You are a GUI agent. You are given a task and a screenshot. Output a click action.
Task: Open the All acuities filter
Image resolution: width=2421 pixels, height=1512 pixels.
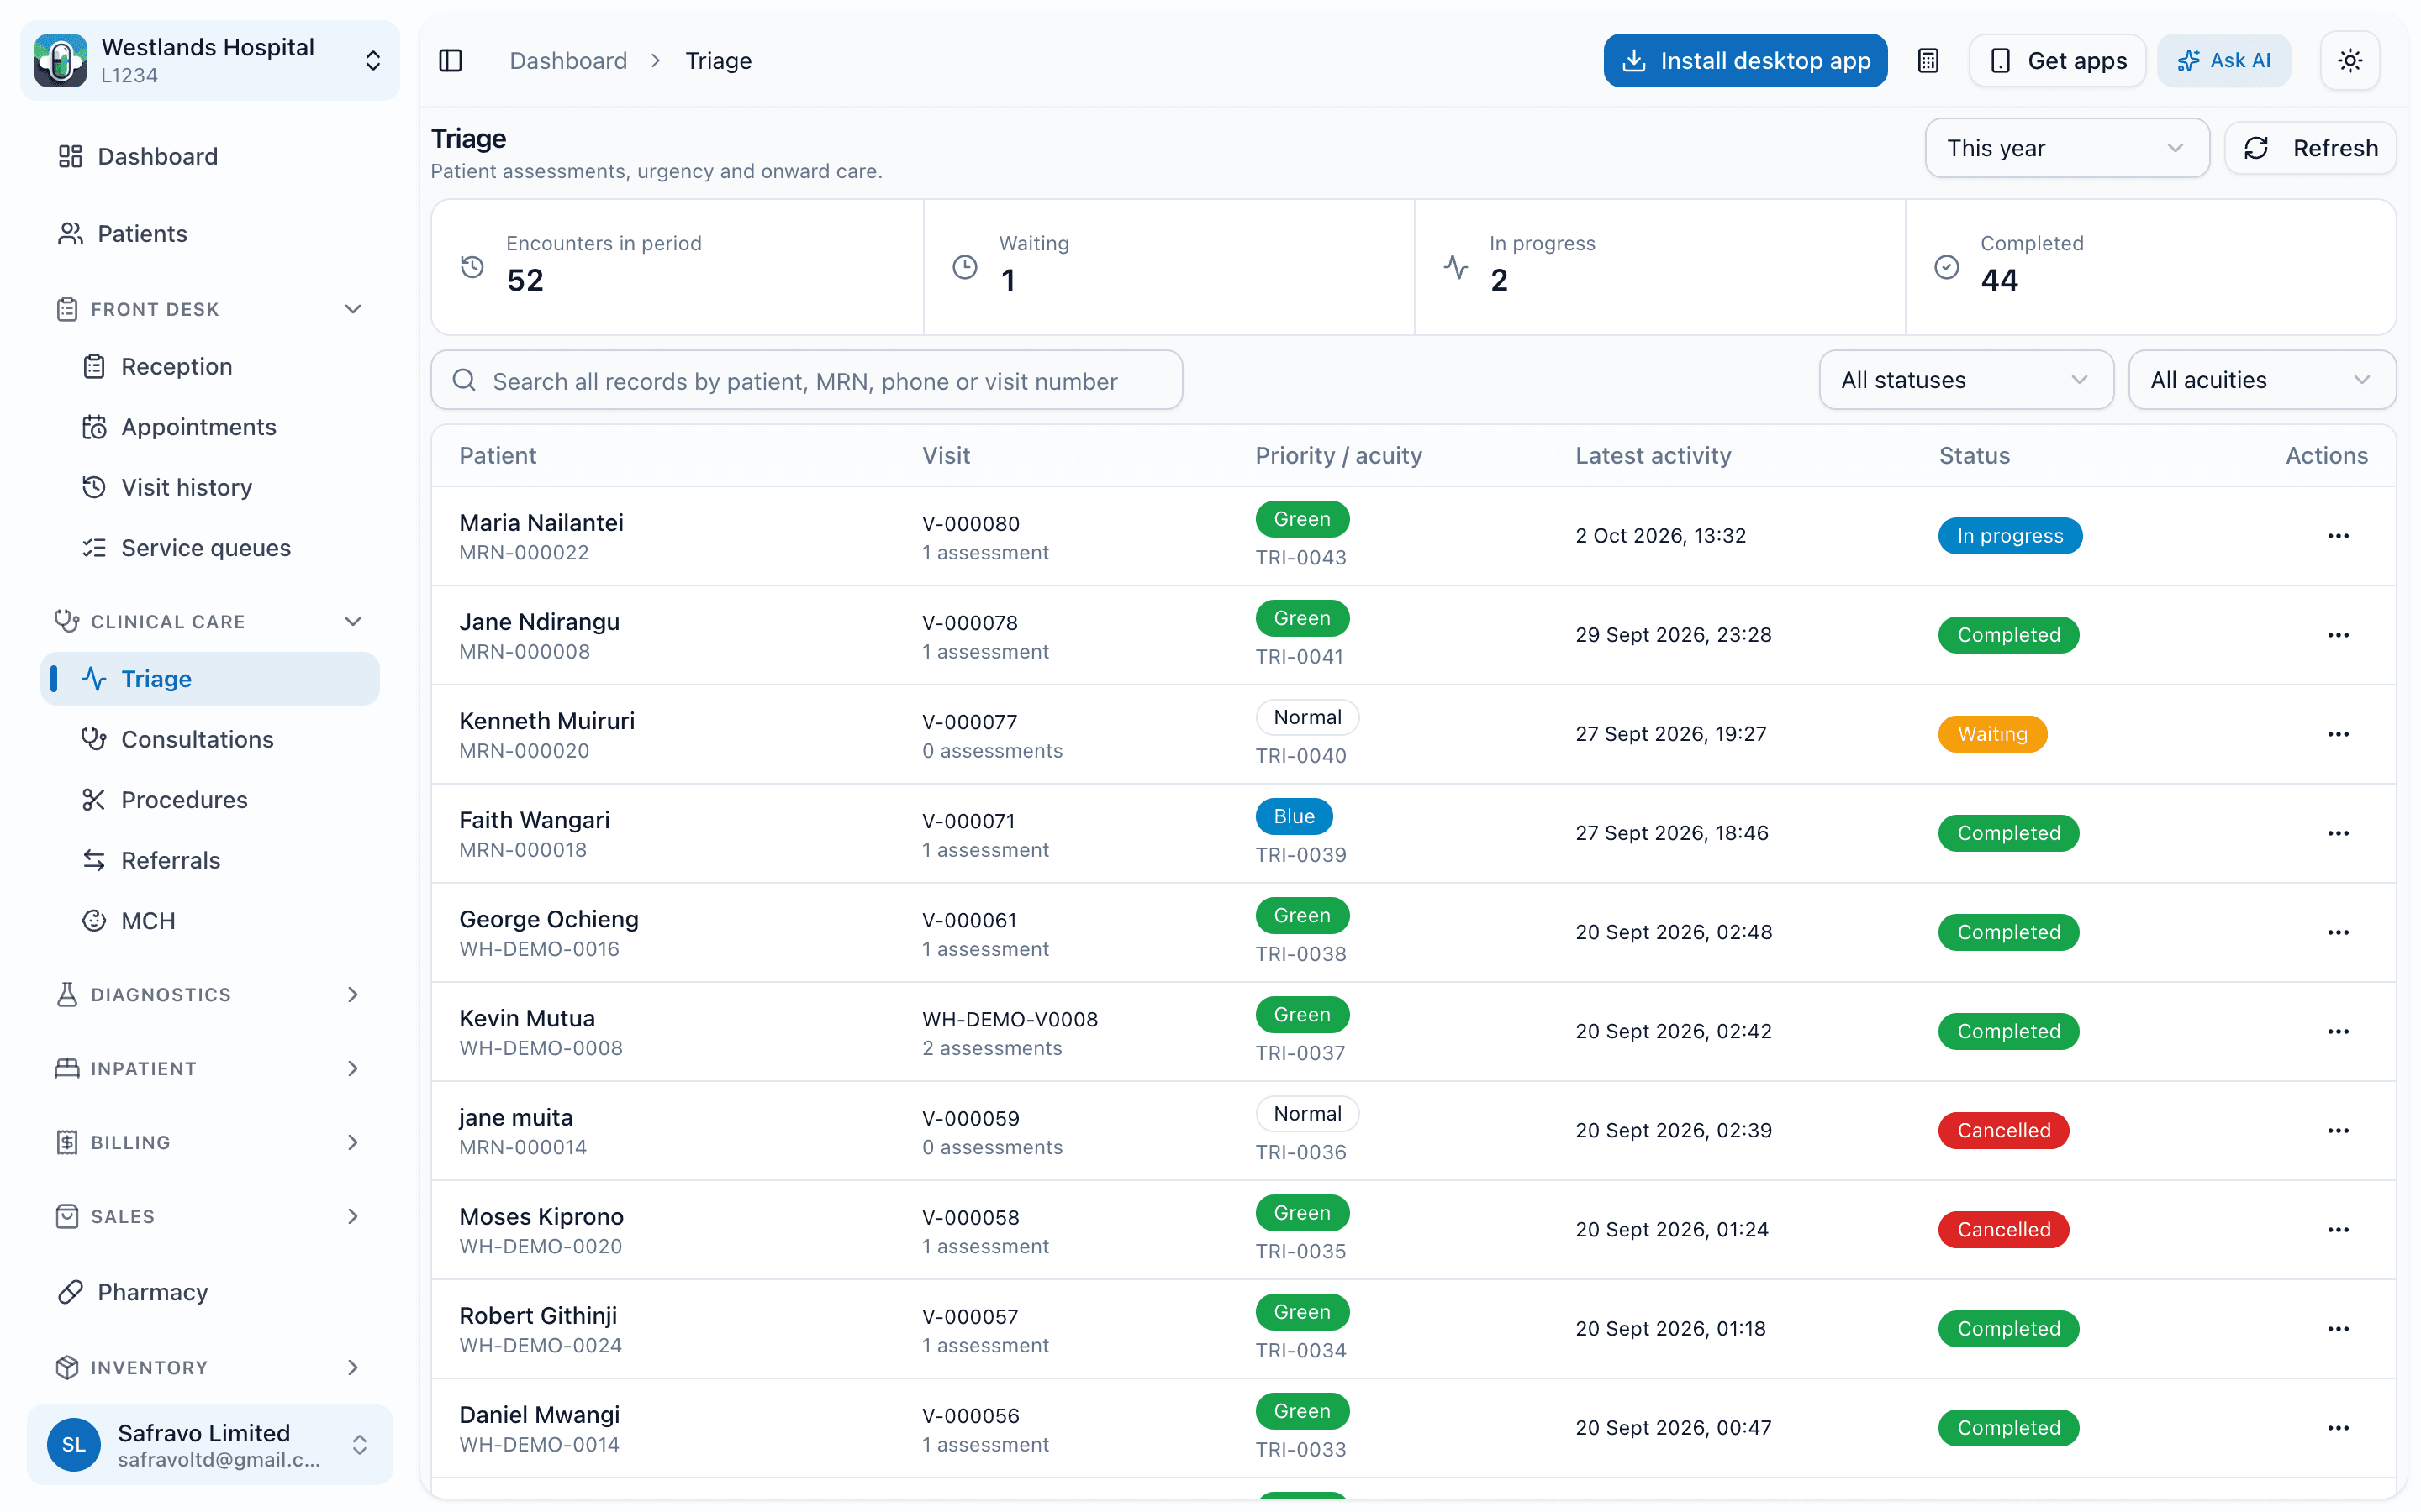(2261, 380)
